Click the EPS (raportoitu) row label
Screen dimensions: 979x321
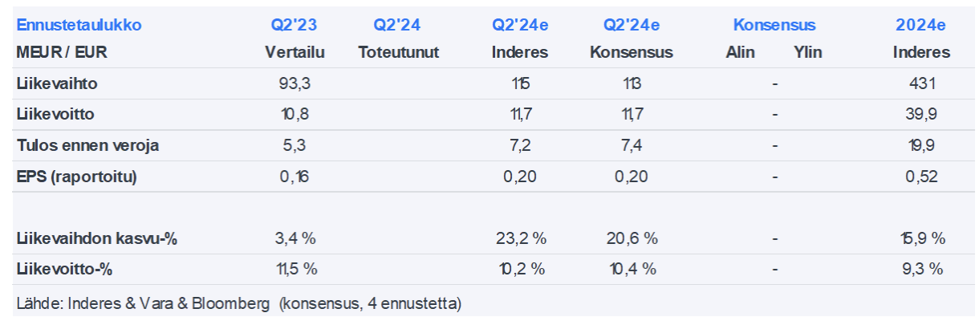[77, 177]
